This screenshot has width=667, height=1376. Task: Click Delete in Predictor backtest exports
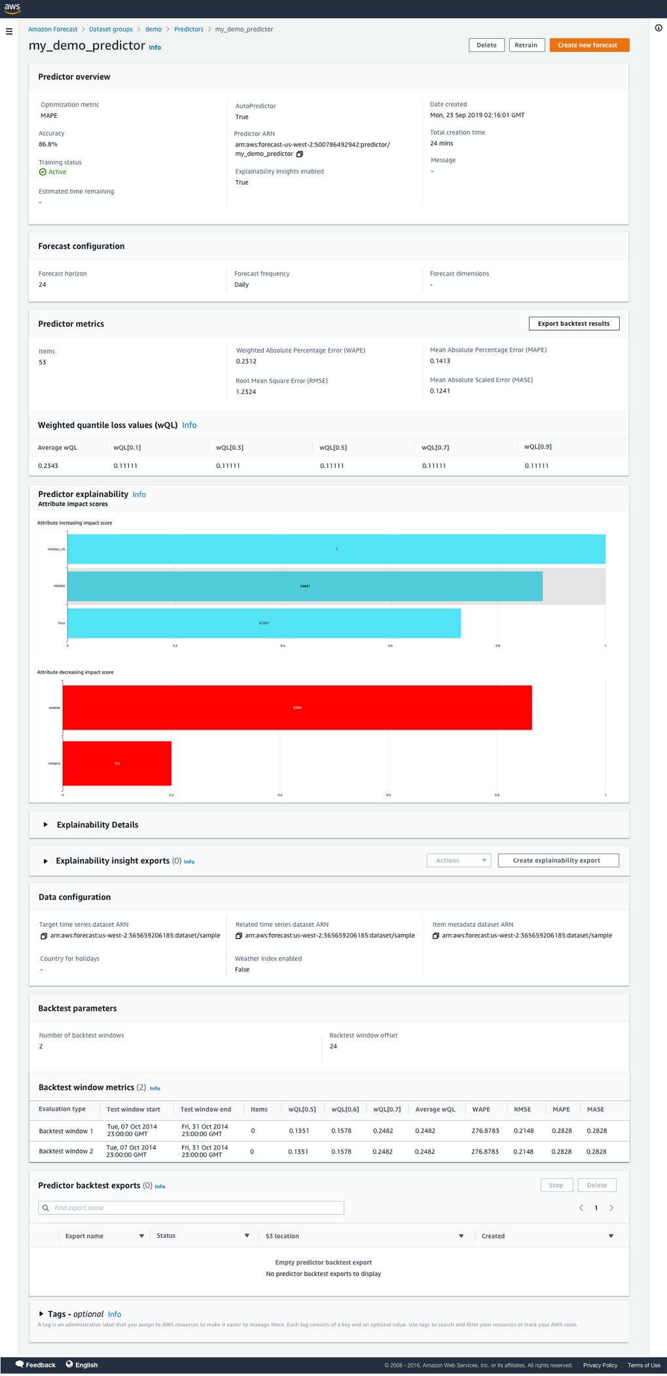click(597, 1185)
